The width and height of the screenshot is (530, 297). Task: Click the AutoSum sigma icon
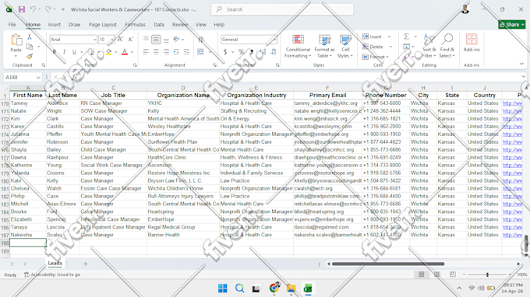[407, 37]
